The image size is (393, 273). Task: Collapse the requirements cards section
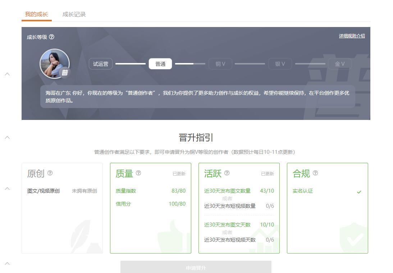(x=7, y=188)
